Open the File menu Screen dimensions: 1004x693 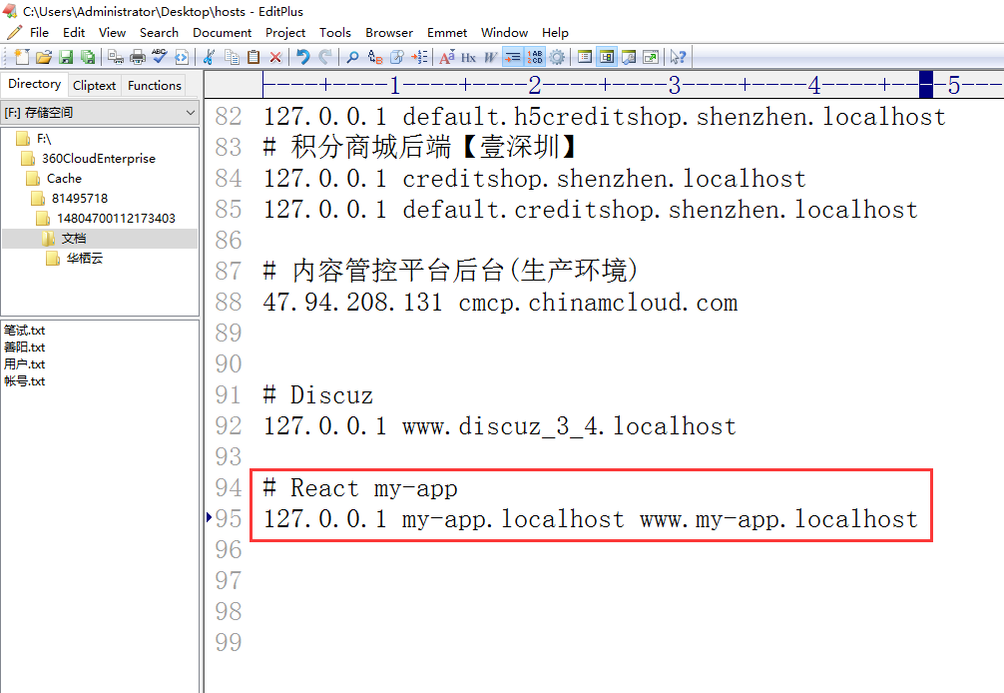click(39, 33)
